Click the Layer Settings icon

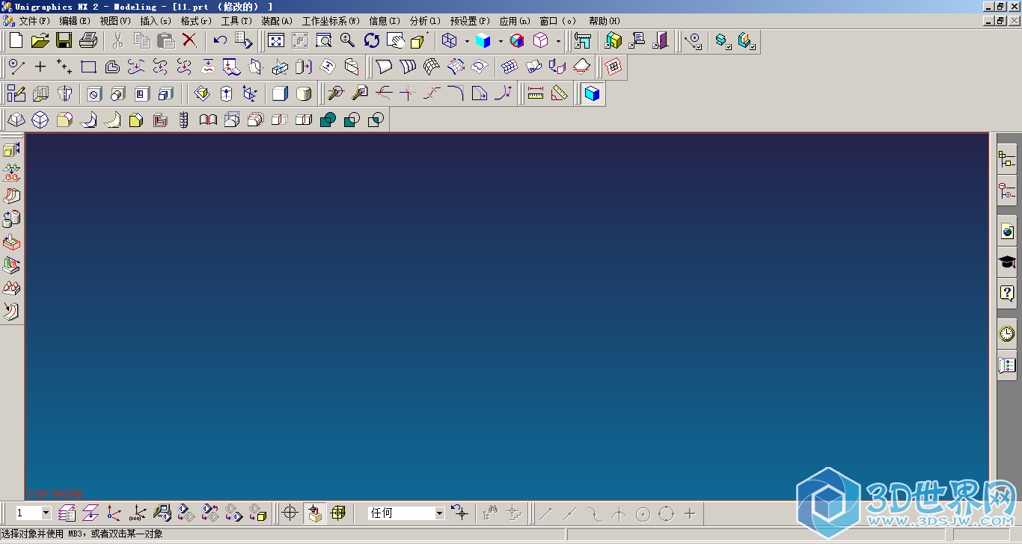[67, 513]
